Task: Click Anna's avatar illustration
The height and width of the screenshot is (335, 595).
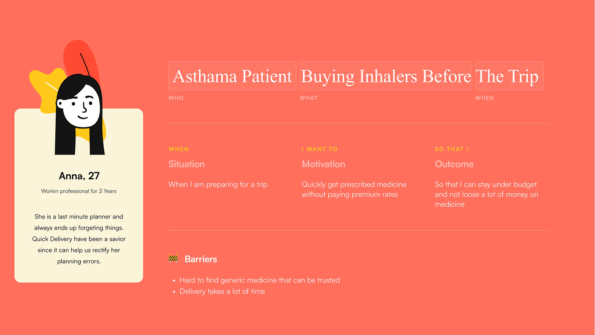Action: pos(80,115)
